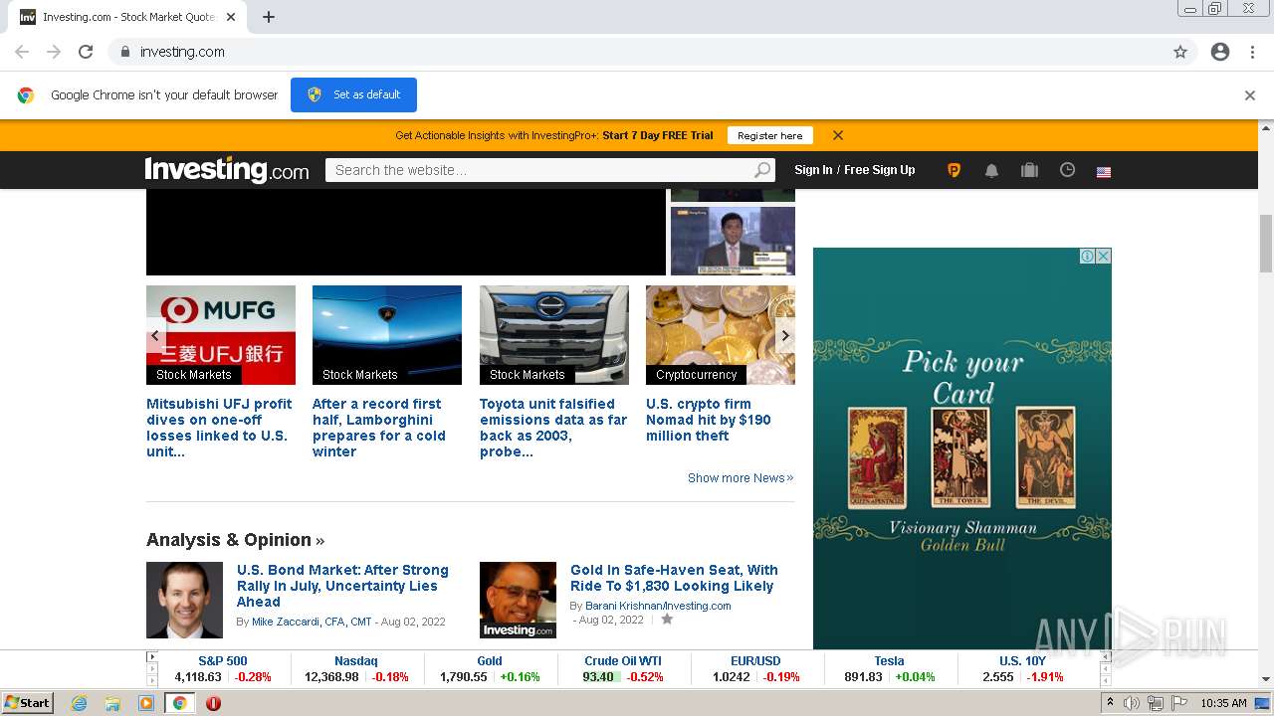
Task: Open author Barani Krishnan's profile link
Action: tap(658, 606)
